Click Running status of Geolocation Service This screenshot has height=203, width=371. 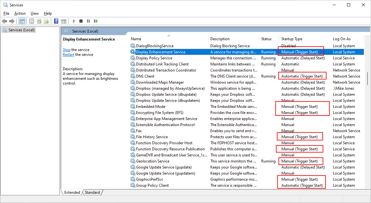pyautogui.click(x=268, y=161)
